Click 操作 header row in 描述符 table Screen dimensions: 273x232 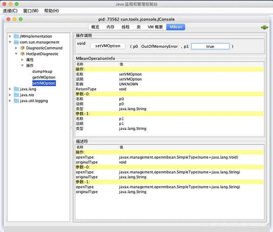(169, 152)
